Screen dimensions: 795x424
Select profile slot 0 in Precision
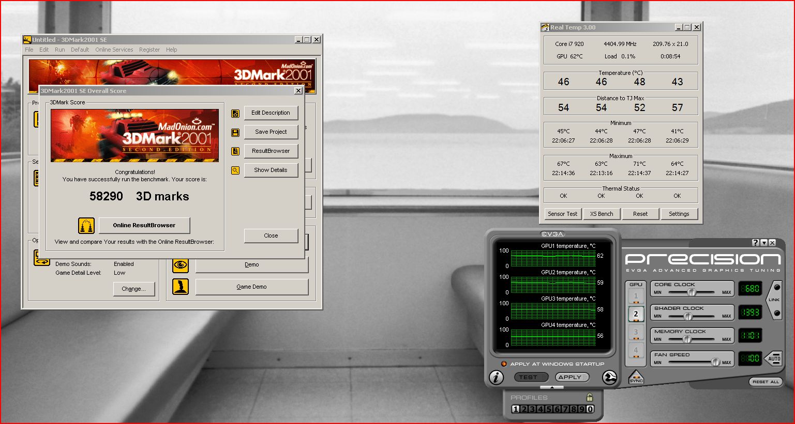click(x=590, y=409)
